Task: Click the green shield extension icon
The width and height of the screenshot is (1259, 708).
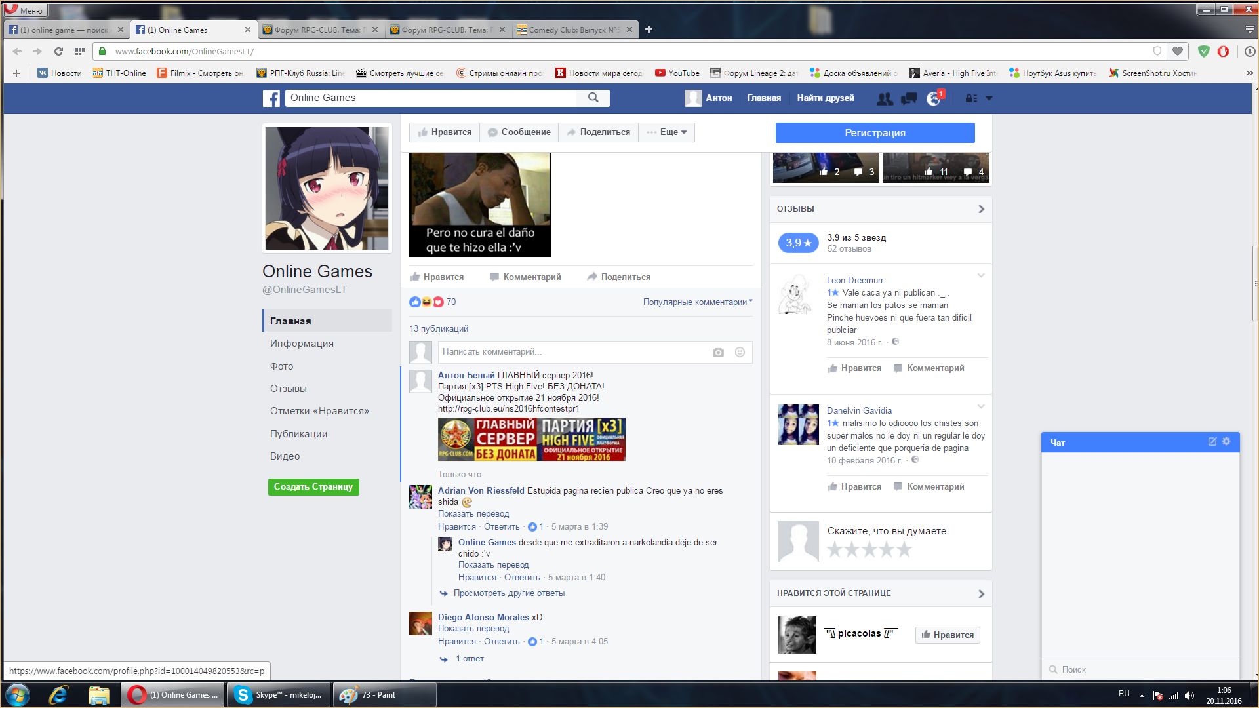Action: tap(1204, 51)
